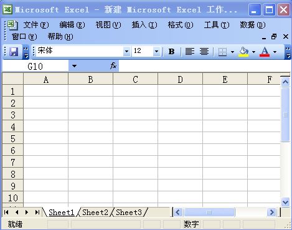
Task: Apply center text alignment
Action: pos(204,51)
